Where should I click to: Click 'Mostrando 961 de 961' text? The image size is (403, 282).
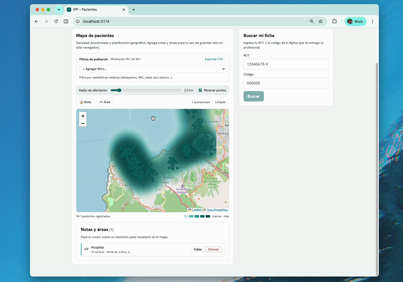(x=125, y=59)
